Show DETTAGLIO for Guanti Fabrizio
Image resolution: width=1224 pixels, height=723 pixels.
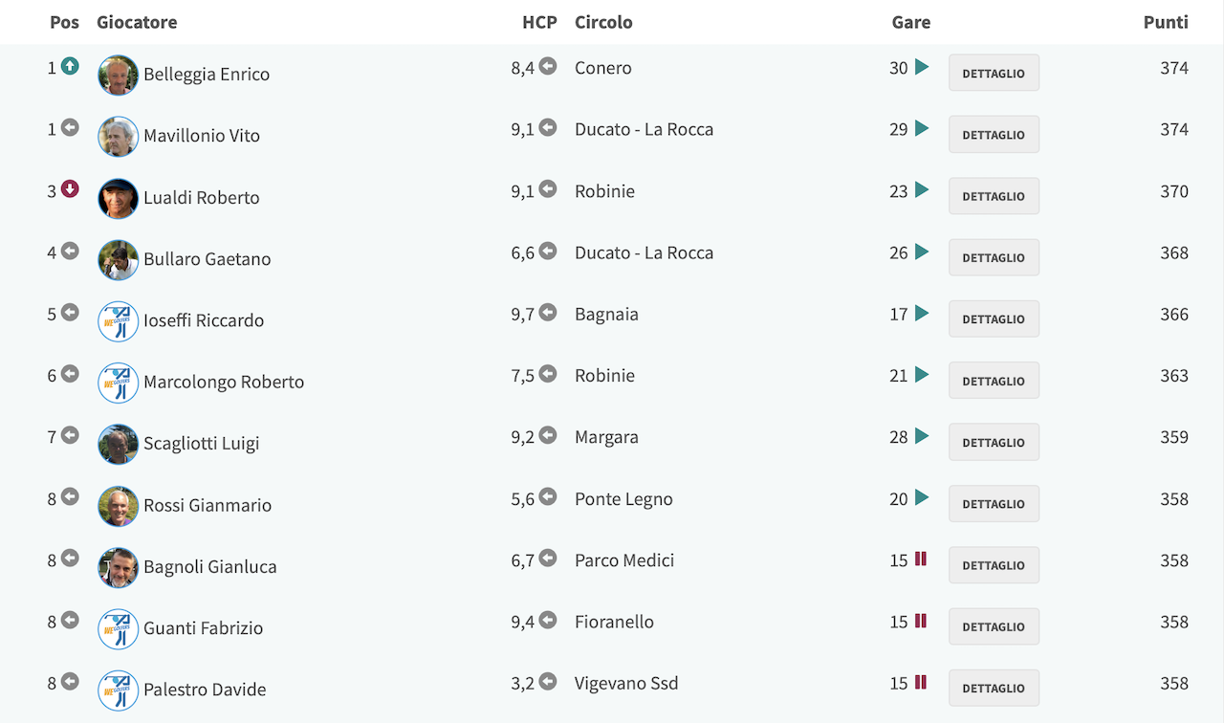pos(994,626)
